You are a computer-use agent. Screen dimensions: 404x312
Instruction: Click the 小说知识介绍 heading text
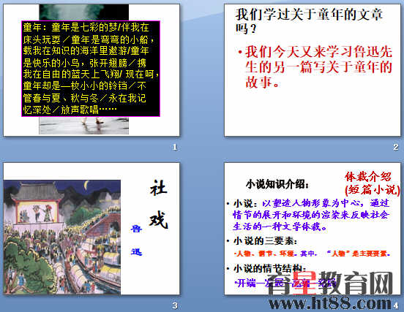tap(277, 184)
